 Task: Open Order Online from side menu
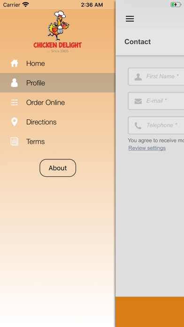click(x=58, y=102)
